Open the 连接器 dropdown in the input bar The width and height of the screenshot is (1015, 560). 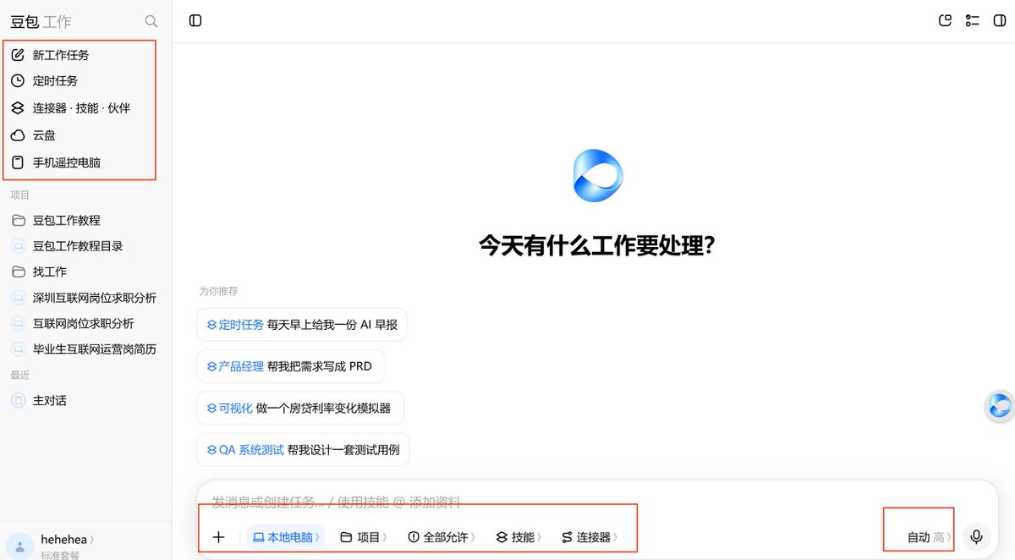[590, 537]
